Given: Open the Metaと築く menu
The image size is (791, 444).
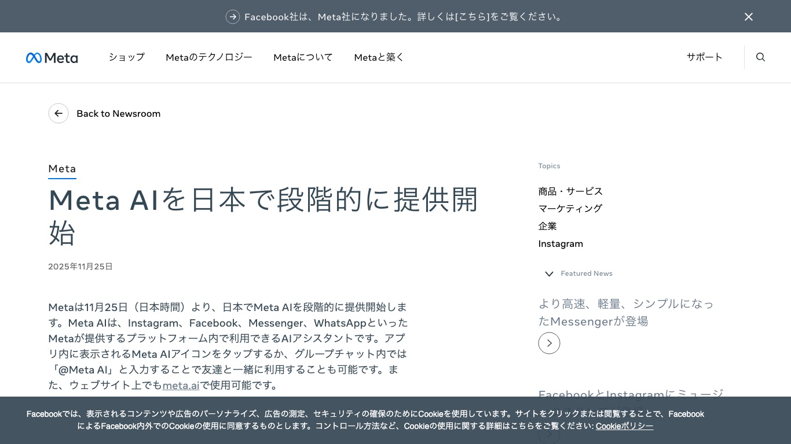Looking at the screenshot, I should point(379,57).
